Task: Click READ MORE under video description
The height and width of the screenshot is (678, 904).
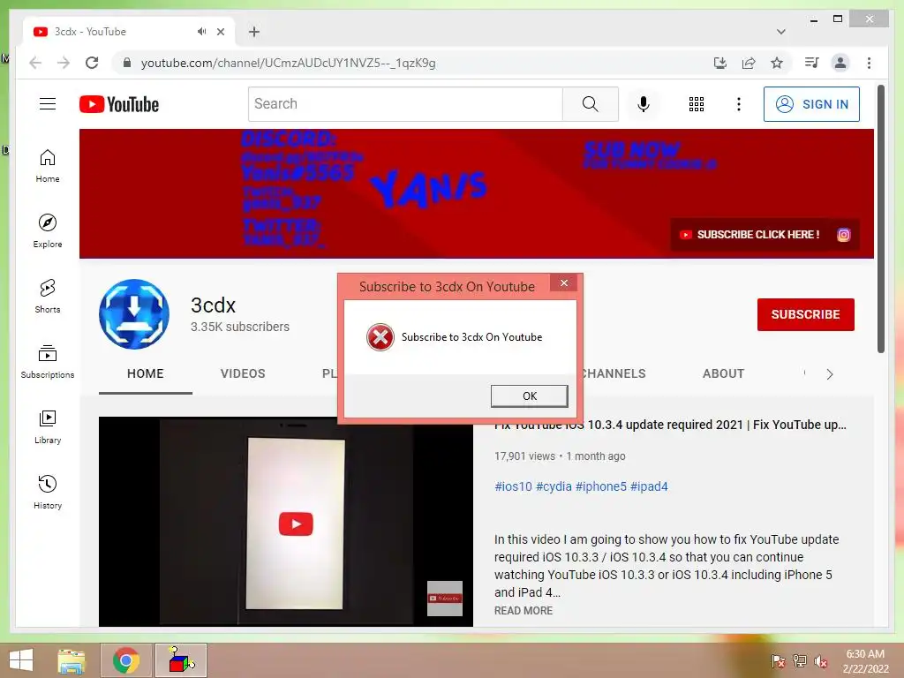Action: click(523, 611)
